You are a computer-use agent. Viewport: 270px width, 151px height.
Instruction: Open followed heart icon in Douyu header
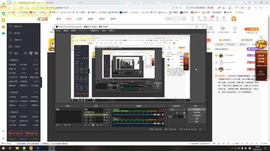click(199, 18)
